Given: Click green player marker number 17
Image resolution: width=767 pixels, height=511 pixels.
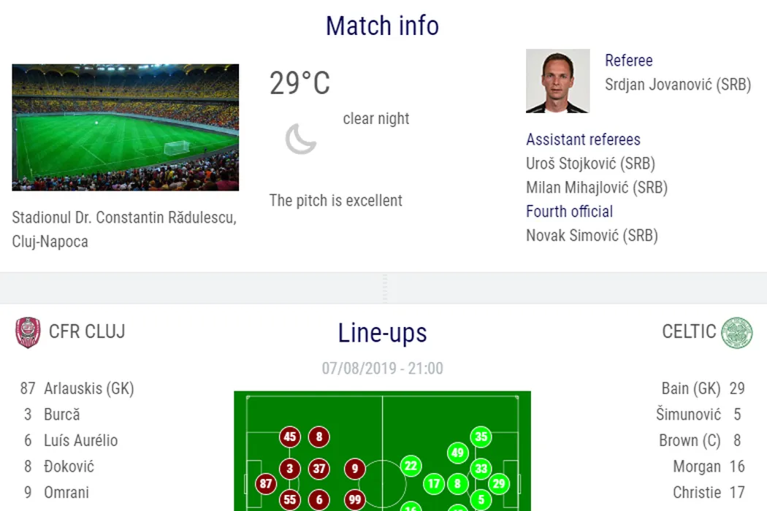Looking at the screenshot, I should coord(435,483).
